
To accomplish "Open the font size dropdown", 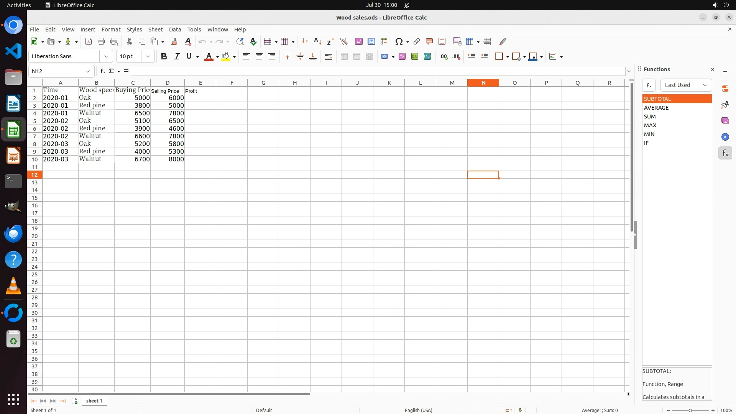I will 148,57.
